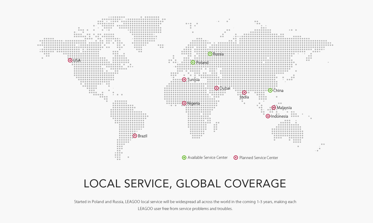Select the Tunisia red map marker

pos(184,79)
